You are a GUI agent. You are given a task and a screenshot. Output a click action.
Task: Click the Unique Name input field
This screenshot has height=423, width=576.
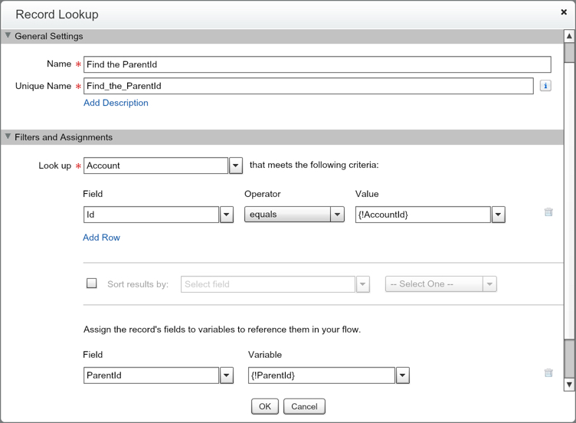pyautogui.click(x=308, y=86)
